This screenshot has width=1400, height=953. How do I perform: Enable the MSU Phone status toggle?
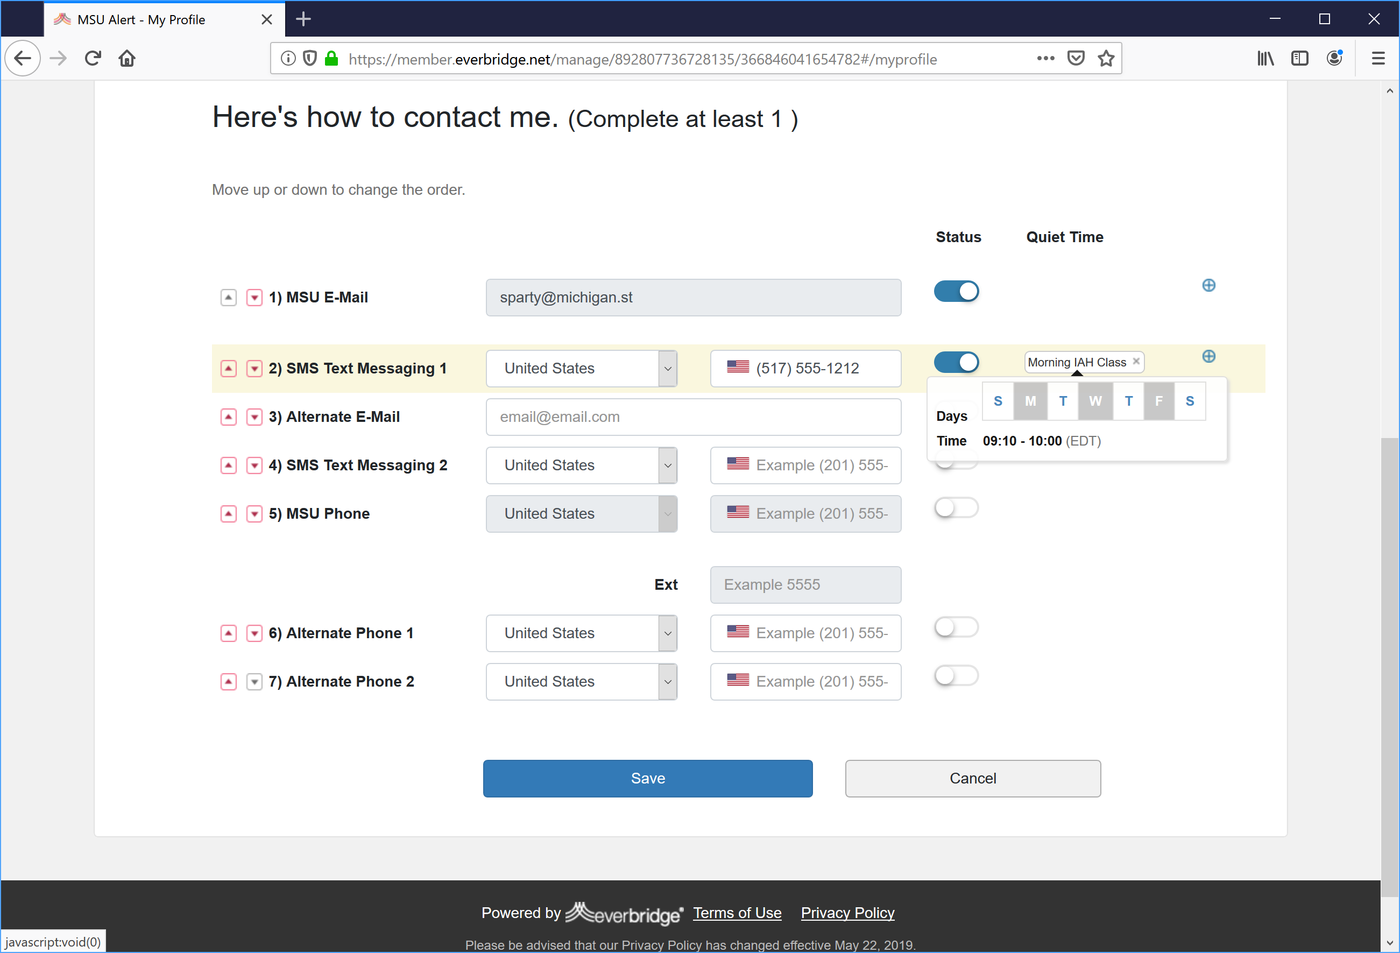tap(957, 508)
